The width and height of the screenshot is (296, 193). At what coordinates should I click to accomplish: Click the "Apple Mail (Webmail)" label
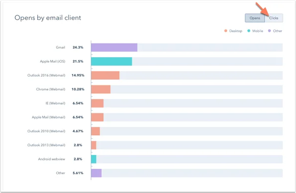48,117
